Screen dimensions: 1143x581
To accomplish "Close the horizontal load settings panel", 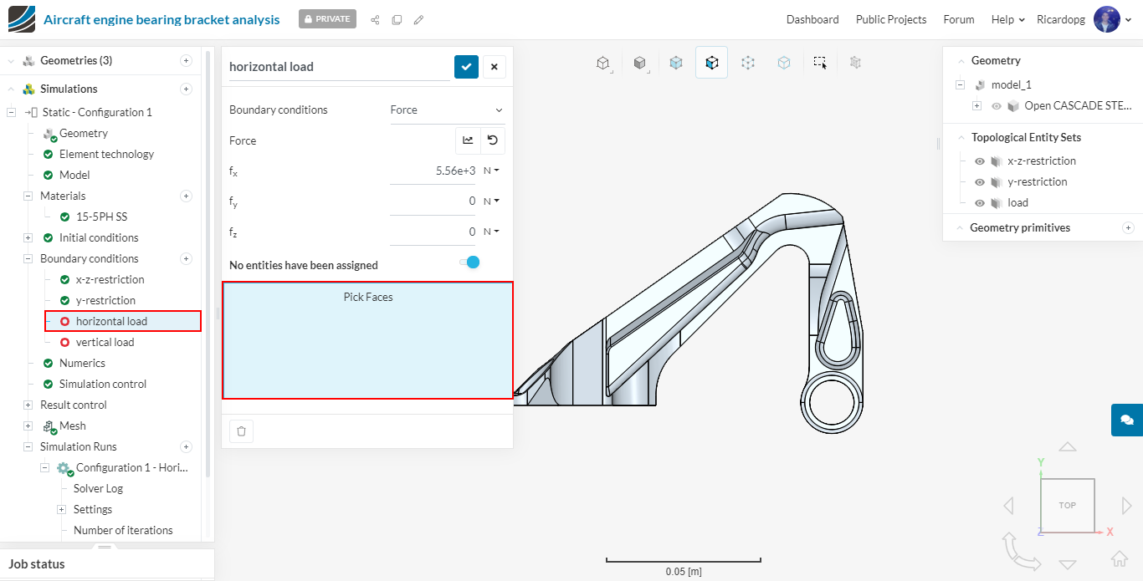I will click(x=494, y=67).
